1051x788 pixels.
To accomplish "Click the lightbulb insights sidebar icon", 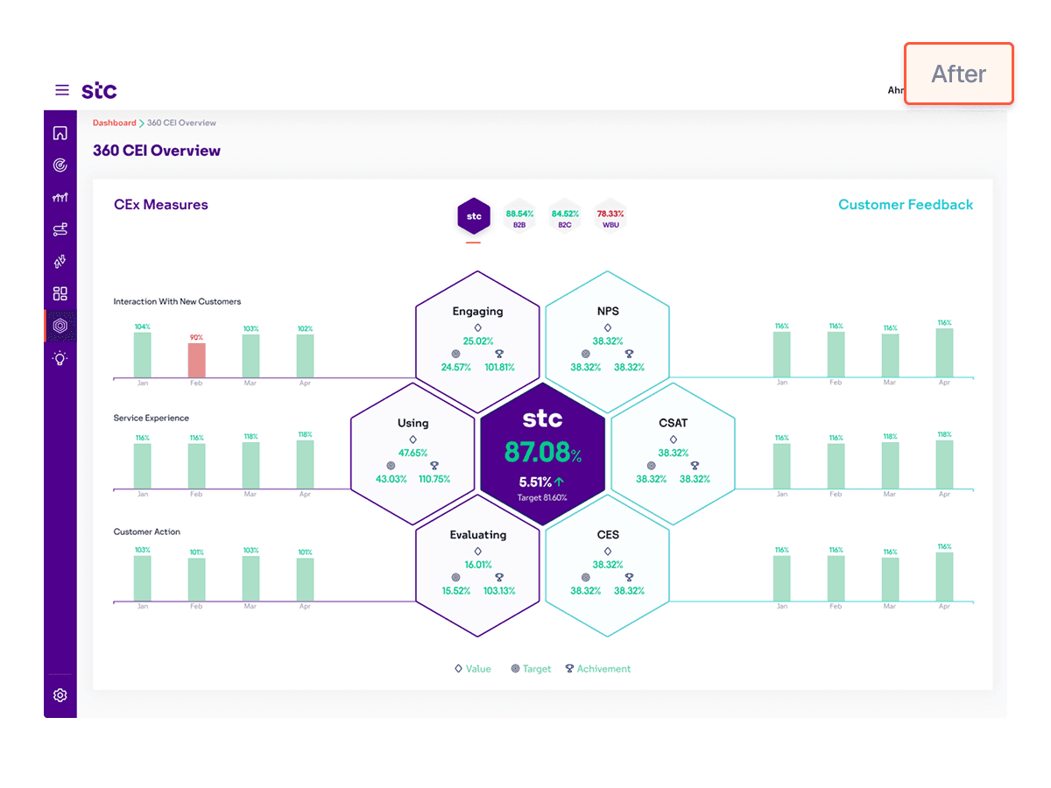I will tap(60, 358).
